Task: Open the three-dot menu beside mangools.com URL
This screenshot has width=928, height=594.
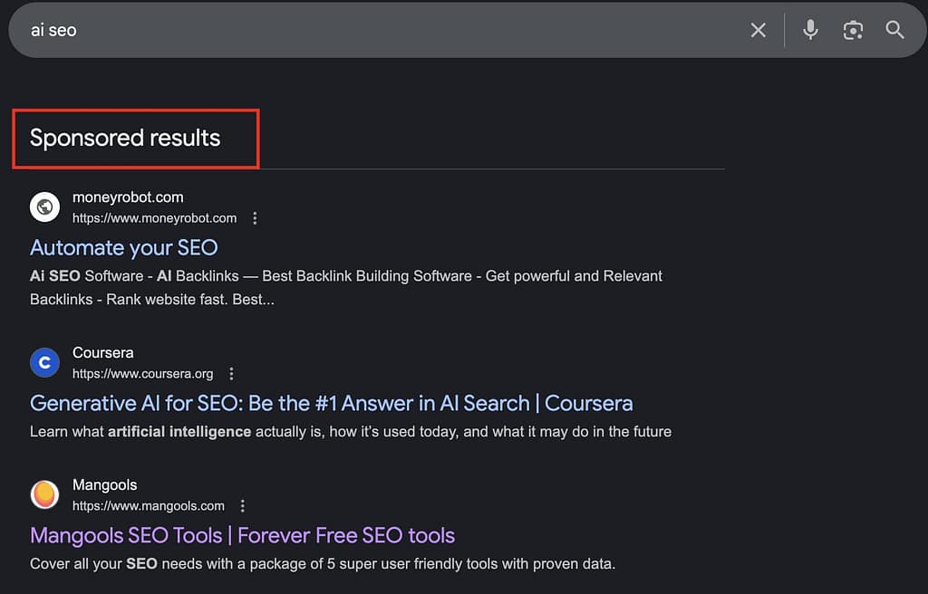Action: [243, 506]
